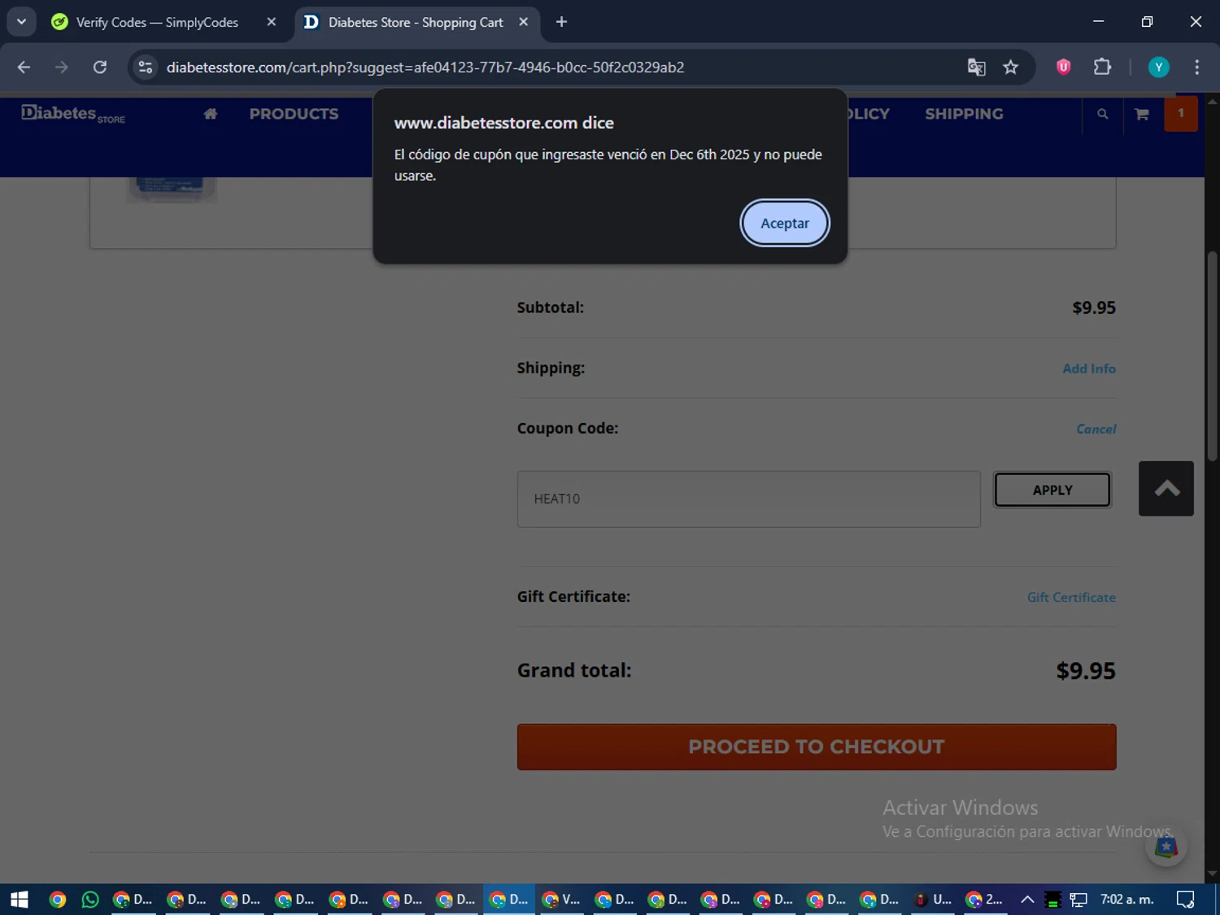Click the Subtotal amount $9.95
1220x915 pixels.
1094,307
